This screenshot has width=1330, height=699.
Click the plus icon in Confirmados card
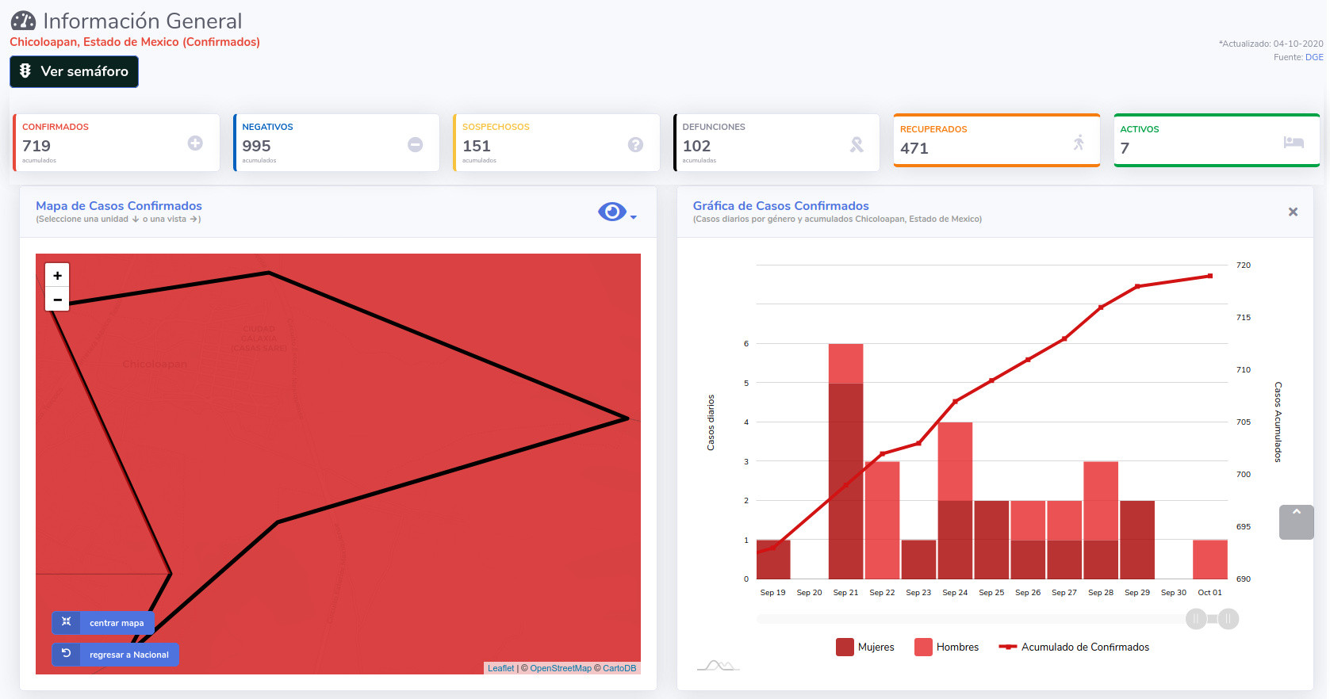(x=195, y=143)
